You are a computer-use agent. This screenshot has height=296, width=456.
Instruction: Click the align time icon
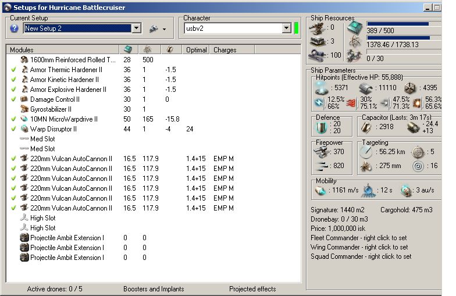(368, 191)
